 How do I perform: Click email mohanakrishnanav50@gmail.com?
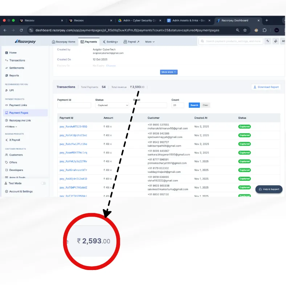click(168, 128)
